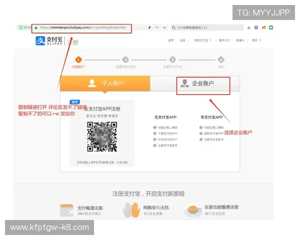Click the teacup icon beside 在家也能缴费还款

click(193, 210)
